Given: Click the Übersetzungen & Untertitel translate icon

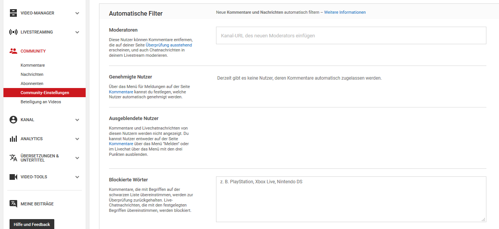Looking at the screenshot, I should [x=13, y=158].
